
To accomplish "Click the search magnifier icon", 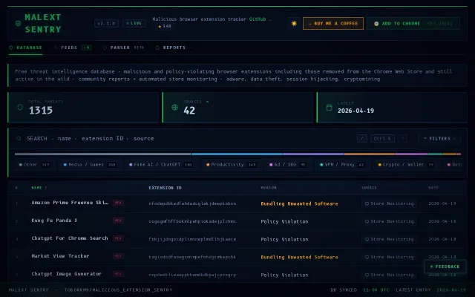I will coord(19,138).
